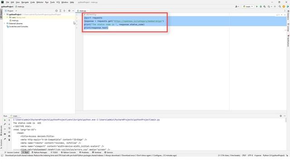Open Python Packages tool window
Viewport: 290px width, 163px height.
pyautogui.click(x=39, y=153)
